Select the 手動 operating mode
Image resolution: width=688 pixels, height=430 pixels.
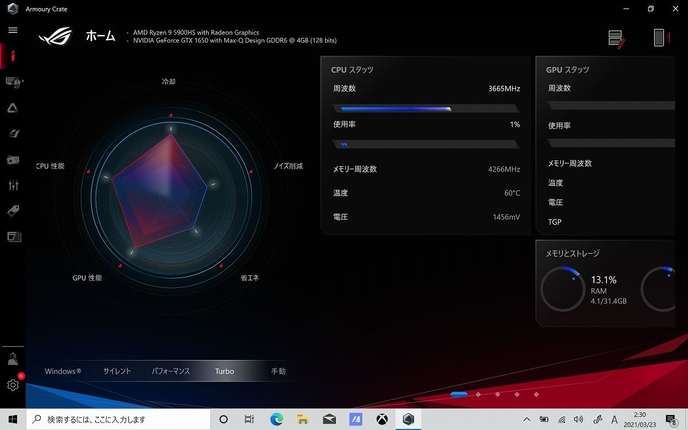pos(278,371)
